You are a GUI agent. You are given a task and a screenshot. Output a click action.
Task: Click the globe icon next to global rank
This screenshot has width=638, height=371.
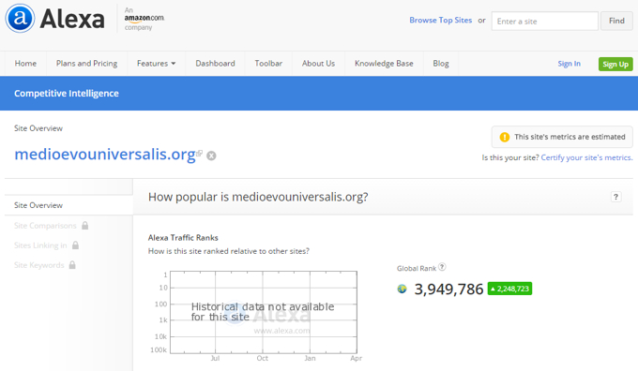point(402,289)
